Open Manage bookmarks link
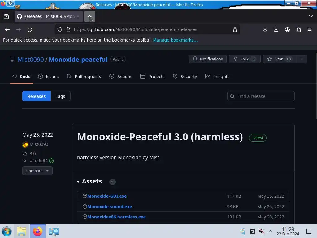The width and height of the screenshot is (317, 238). click(x=175, y=40)
